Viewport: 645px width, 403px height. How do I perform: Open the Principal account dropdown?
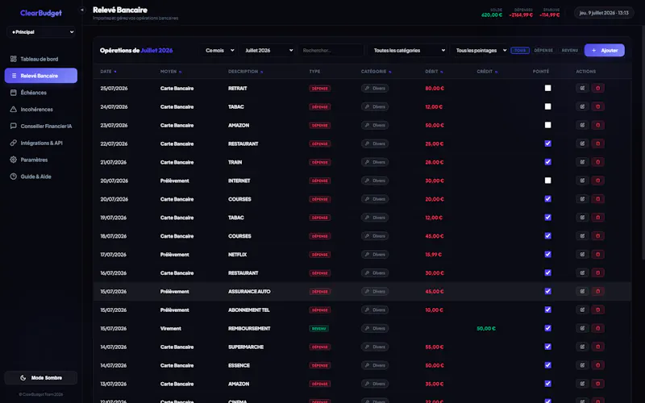coord(41,32)
